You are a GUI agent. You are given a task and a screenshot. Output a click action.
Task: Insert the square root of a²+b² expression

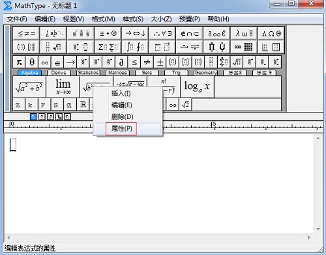tap(29, 87)
